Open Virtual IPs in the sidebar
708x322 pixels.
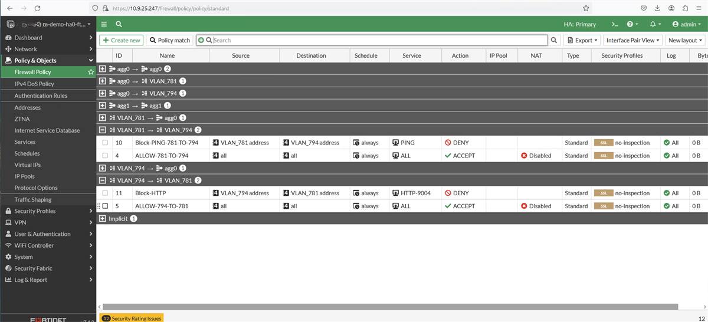[x=28, y=165]
